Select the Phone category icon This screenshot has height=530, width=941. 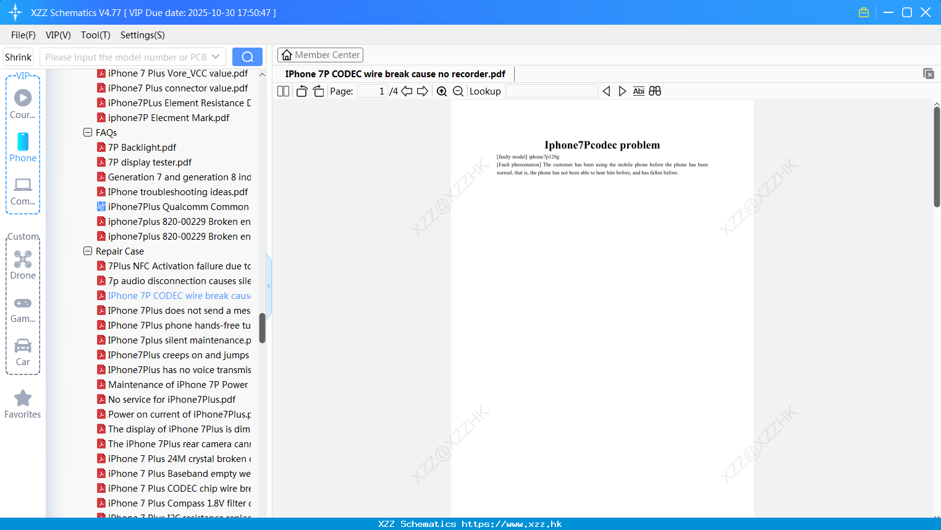pos(23,147)
